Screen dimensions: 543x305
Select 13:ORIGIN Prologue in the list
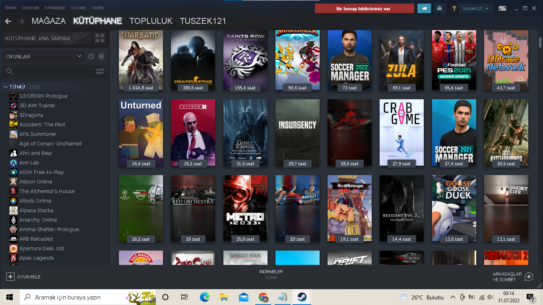click(x=43, y=96)
